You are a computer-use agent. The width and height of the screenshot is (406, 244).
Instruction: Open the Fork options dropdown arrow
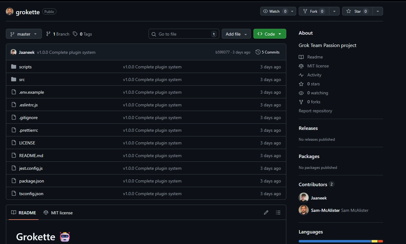pyautogui.click(x=334, y=11)
